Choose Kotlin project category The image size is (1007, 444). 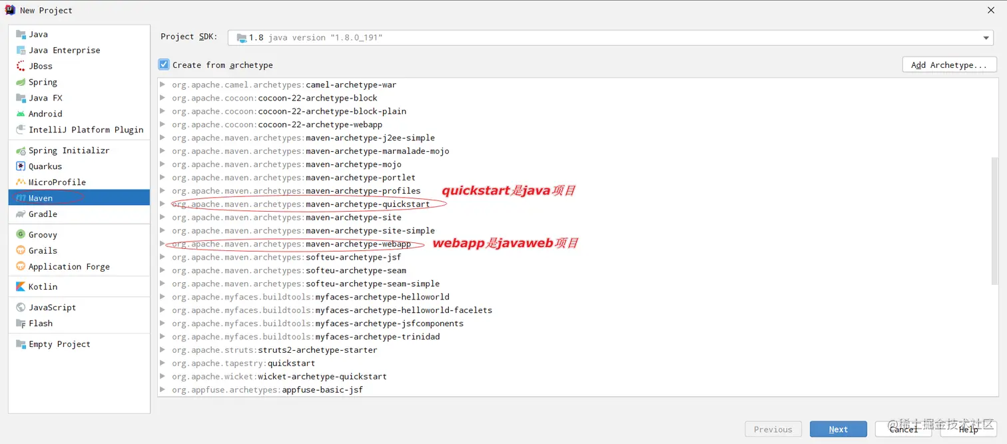click(79, 287)
